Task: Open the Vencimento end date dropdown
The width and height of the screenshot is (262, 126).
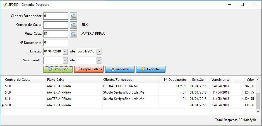Action: 99,61
